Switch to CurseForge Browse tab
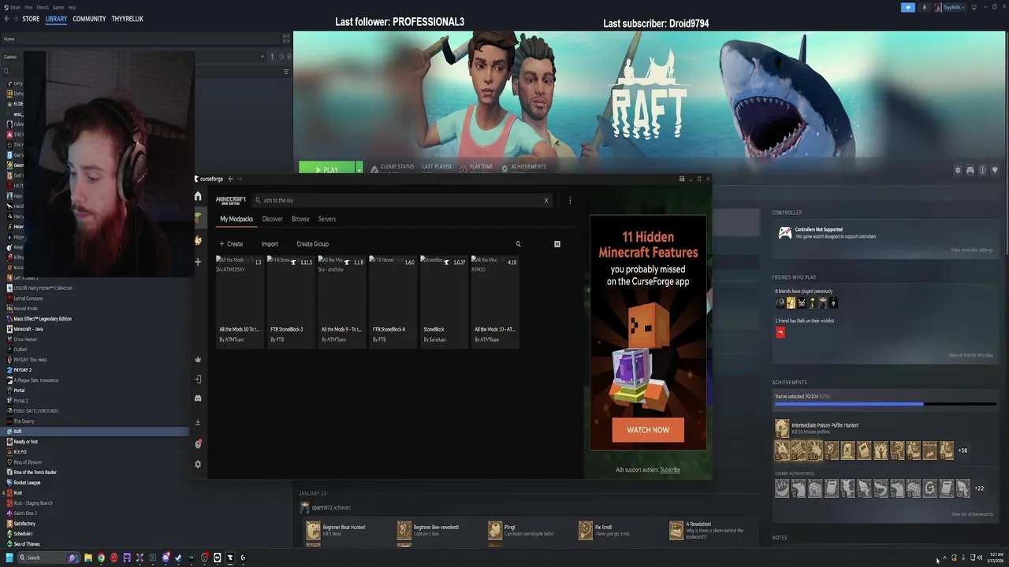This screenshot has width=1009, height=567. (x=300, y=219)
